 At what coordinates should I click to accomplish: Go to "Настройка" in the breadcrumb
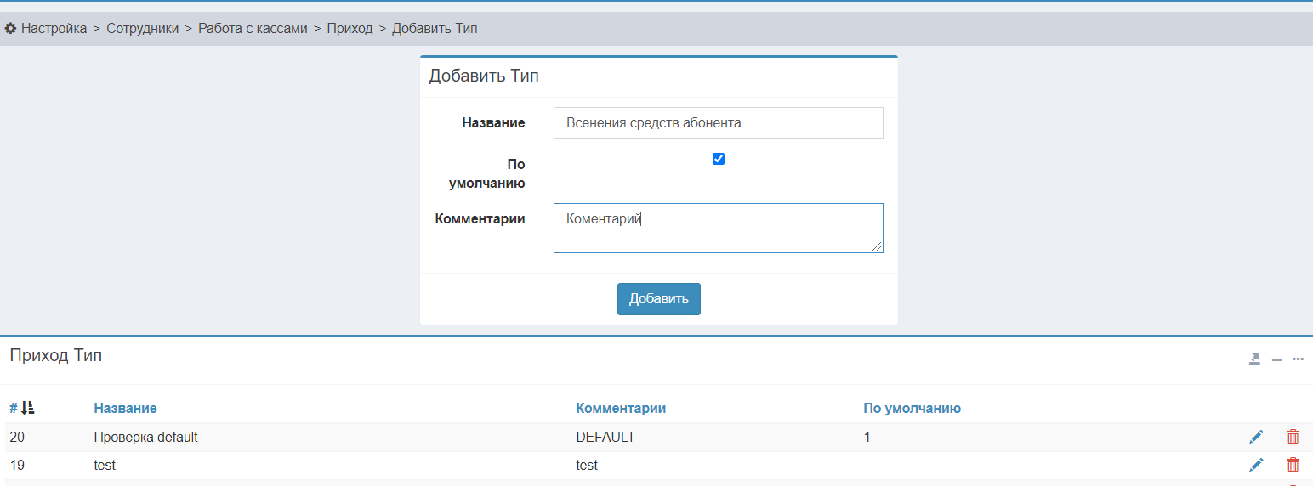click(x=54, y=28)
